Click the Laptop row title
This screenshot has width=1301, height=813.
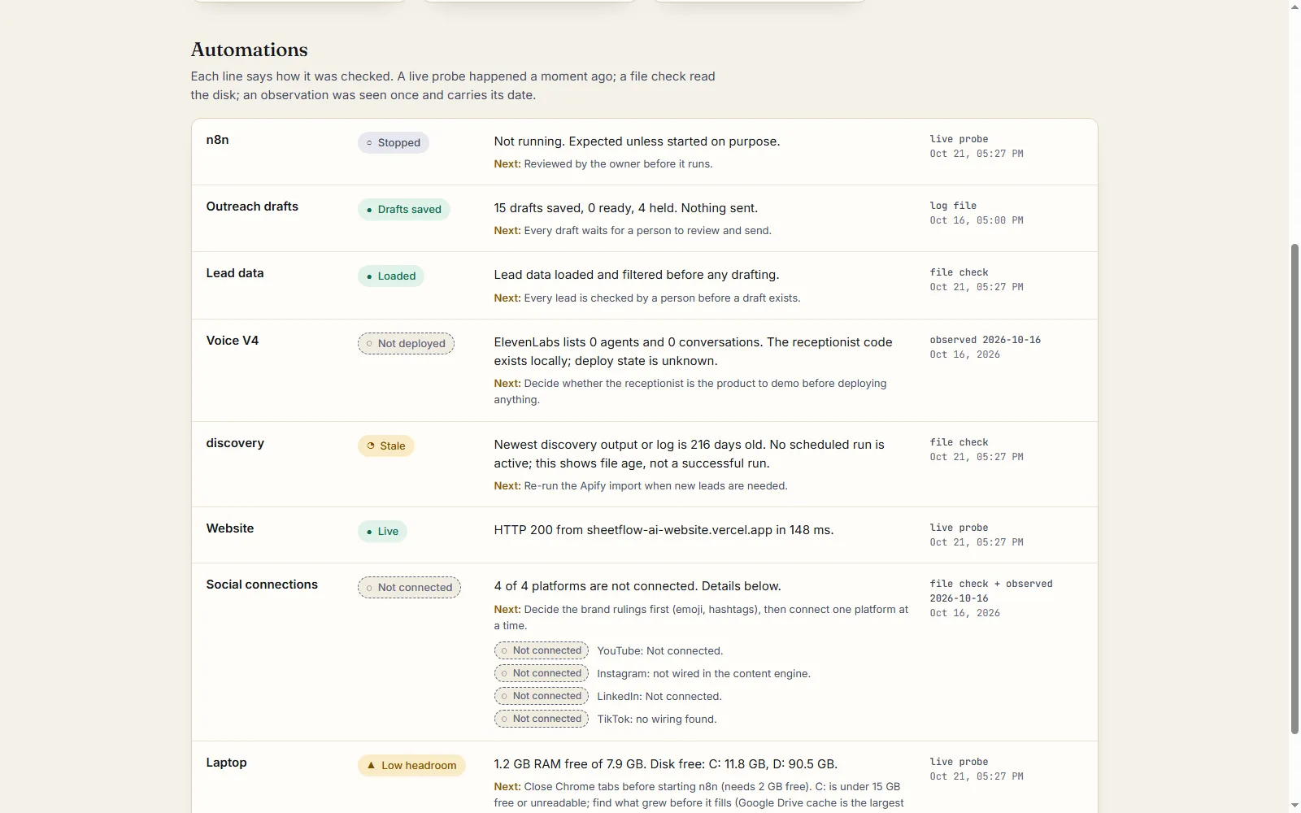click(226, 763)
